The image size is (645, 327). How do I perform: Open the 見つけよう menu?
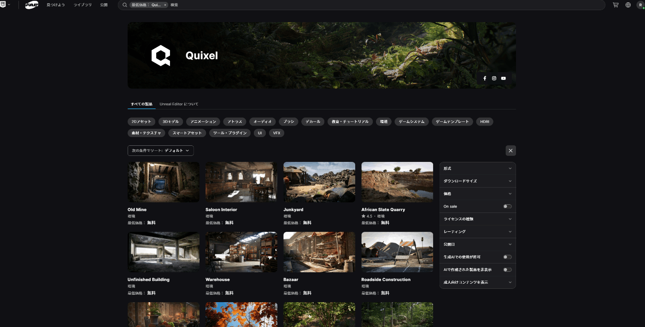tap(56, 5)
